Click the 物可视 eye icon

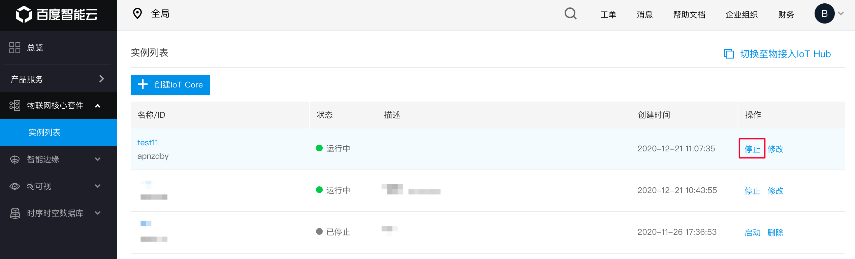[15, 186]
